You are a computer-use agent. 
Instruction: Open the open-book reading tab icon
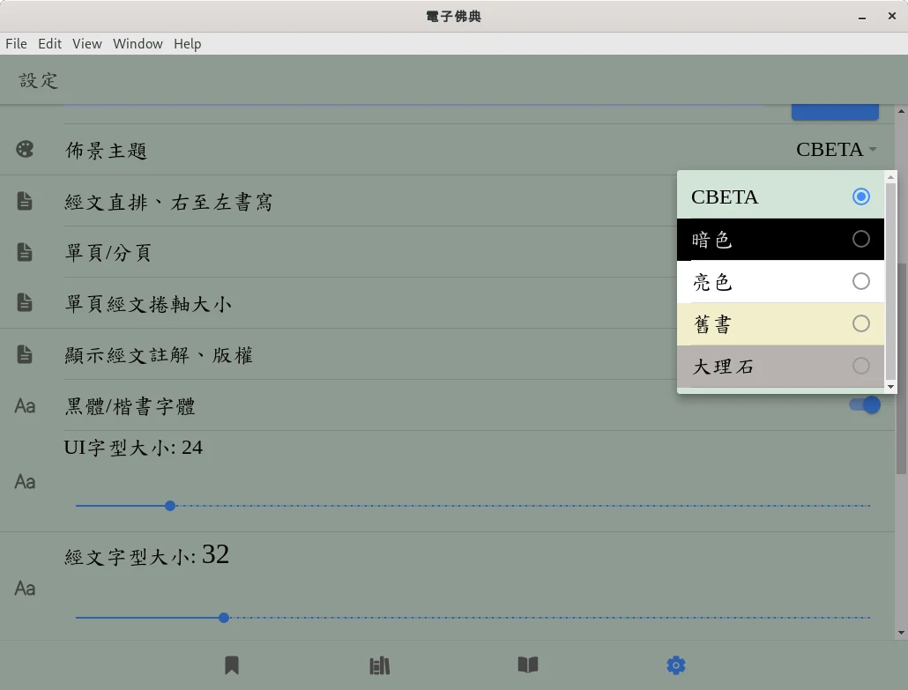coord(528,665)
